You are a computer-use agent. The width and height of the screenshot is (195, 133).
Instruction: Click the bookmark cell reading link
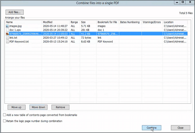click(x=99, y=38)
